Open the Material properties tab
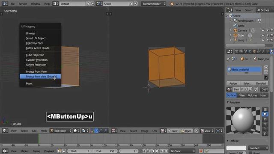The width and height of the screenshot is (274, 154). pos(272,51)
